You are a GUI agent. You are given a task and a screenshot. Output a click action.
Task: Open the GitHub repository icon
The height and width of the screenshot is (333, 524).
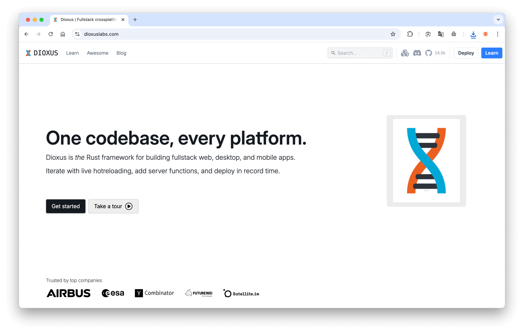pyautogui.click(x=428, y=53)
